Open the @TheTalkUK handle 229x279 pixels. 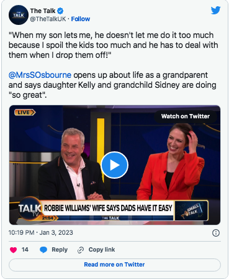point(48,19)
